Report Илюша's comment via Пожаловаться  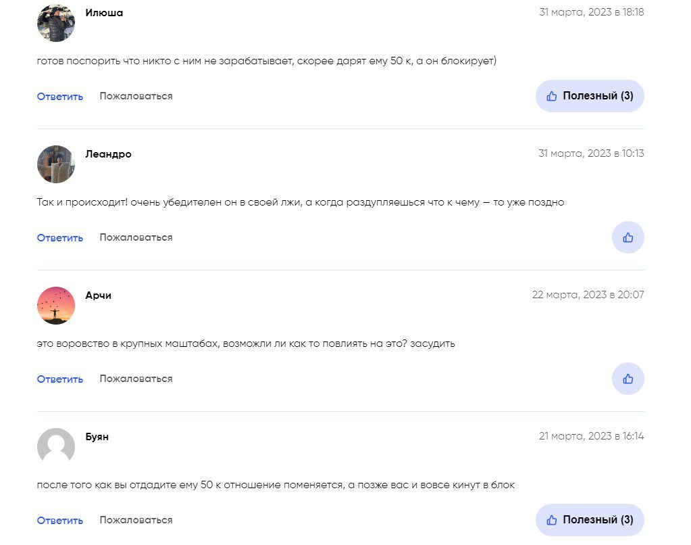pos(136,96)
